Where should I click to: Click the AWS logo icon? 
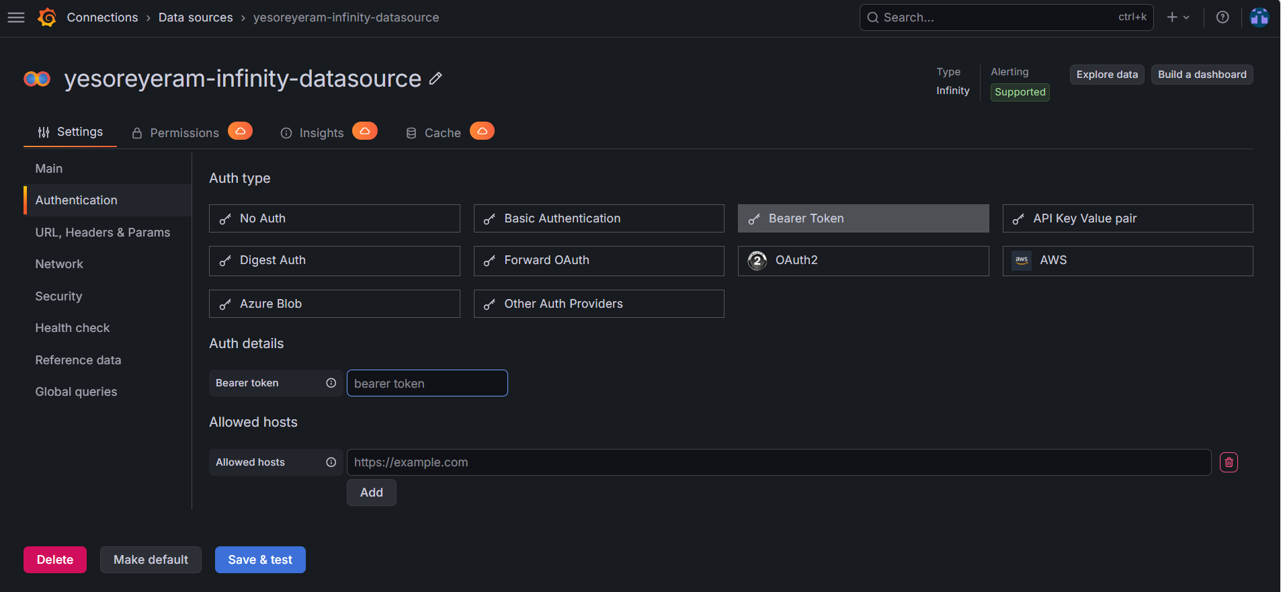point(1022,261)
